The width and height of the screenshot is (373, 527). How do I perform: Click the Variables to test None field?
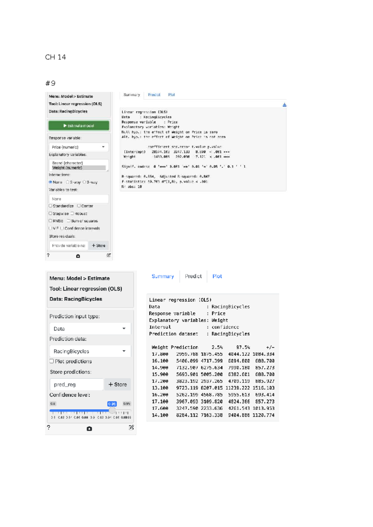[79, 199]
